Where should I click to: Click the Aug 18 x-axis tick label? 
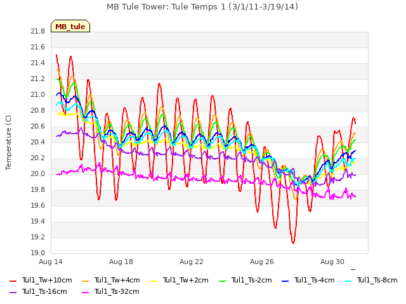[121, 262]
